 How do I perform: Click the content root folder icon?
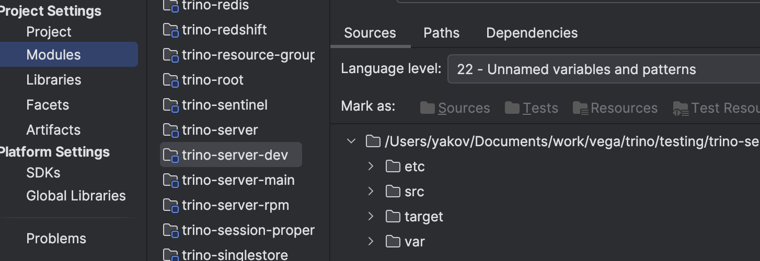click(x=373, y=141)
